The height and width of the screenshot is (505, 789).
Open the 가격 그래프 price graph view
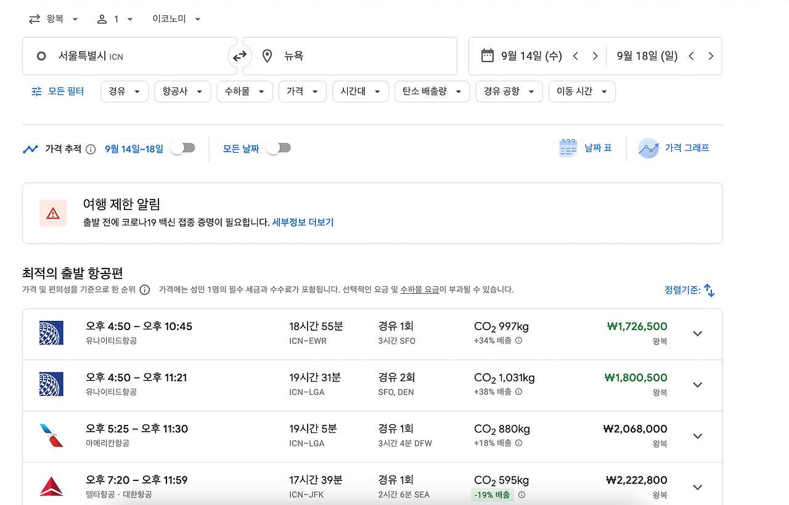(675, 148)
